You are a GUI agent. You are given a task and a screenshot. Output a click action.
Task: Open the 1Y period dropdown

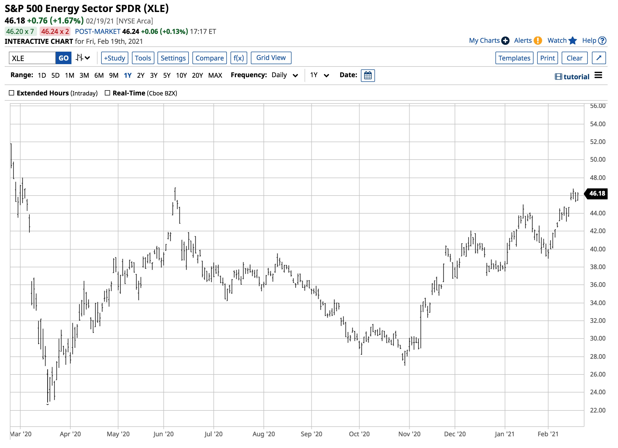[320, 75]
